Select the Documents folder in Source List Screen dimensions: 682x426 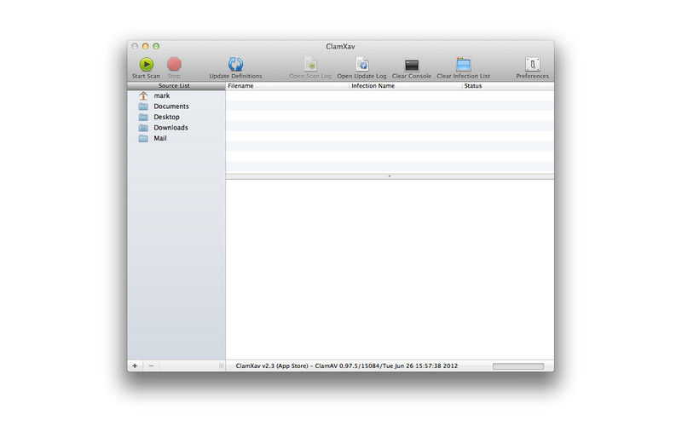coord(170,106)
